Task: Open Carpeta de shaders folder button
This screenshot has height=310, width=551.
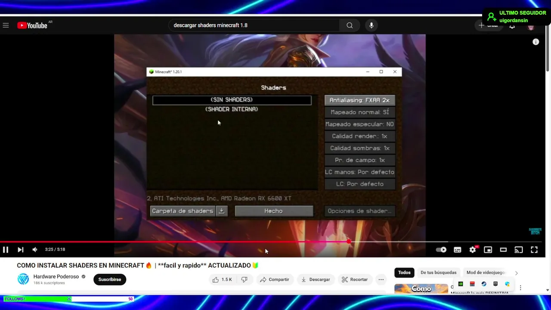Action: (183, 211)
